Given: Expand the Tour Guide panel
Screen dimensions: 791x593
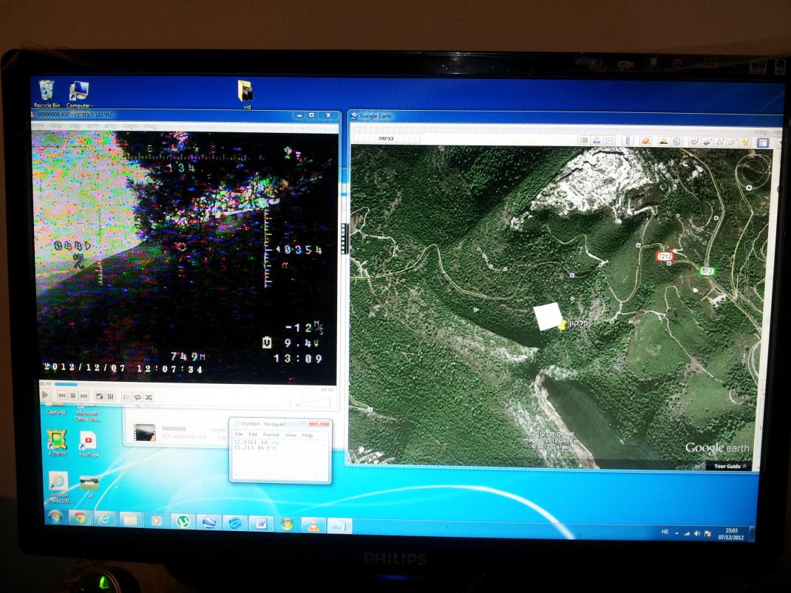Looking at the screenshot, I should point(730,466).
